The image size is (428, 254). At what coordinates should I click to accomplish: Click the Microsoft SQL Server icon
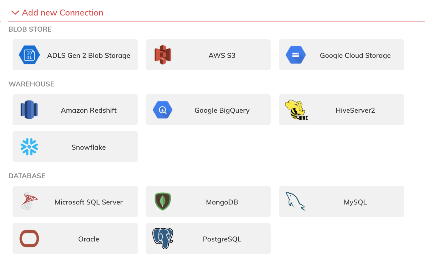(29, 201)
